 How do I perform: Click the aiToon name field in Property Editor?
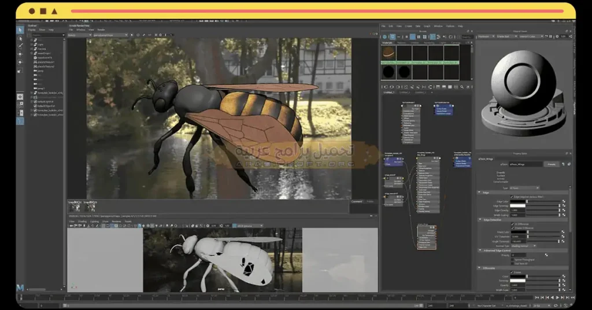click(526, 164)
